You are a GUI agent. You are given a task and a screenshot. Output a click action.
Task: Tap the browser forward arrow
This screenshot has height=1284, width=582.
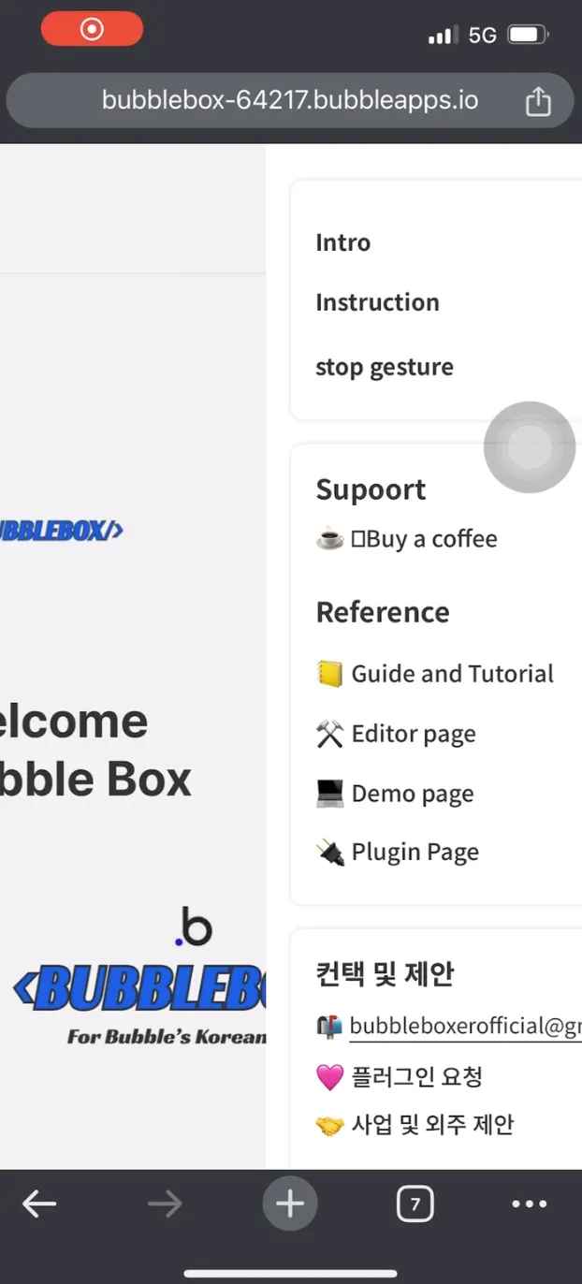[165, 1204]
